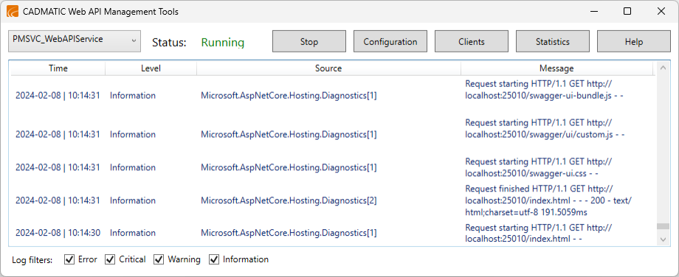Image resolution: width=679 pixels, height=277 pixels.
Task: Click the CADMATIC orange app icon
Action: tap(13, 12)
